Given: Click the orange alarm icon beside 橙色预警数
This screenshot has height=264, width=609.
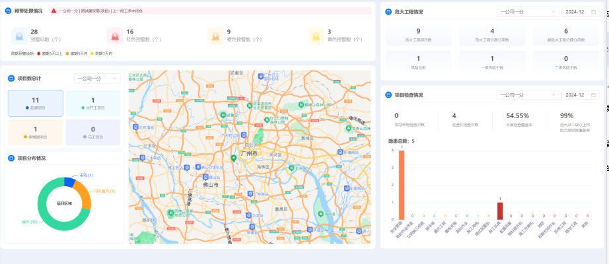Looking at the screenshot, I should (215, 36).
